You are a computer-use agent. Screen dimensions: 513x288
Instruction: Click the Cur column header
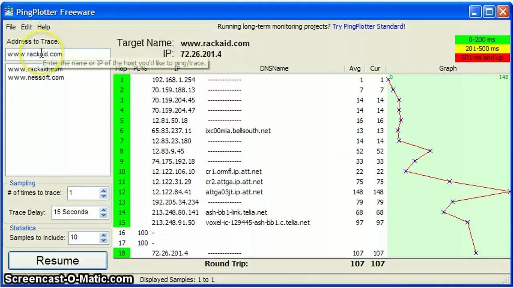[375, 68]
